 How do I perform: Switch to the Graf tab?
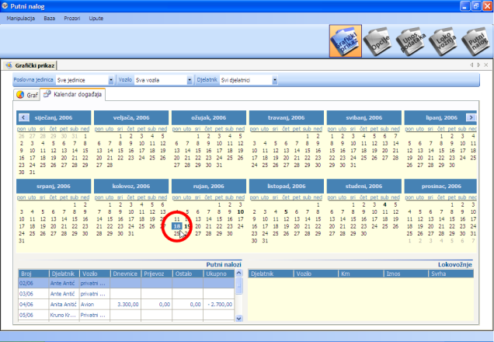coord(26,95)
